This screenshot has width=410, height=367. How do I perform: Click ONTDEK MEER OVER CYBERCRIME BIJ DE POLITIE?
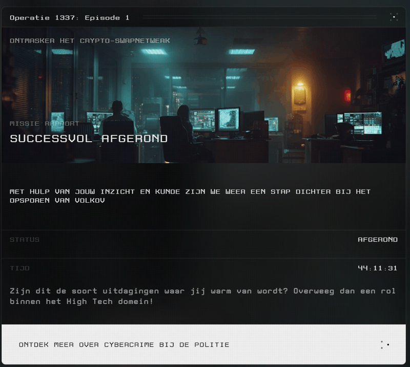point(124,344)
